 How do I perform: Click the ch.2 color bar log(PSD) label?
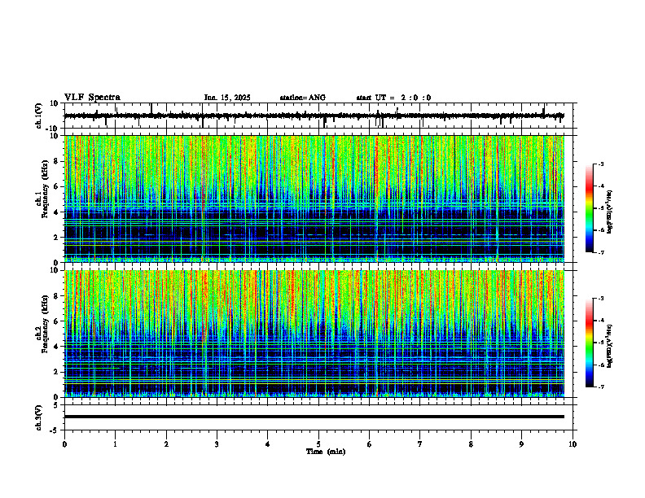[609, 346]
